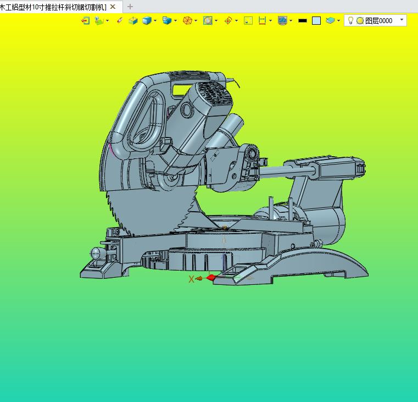This screenshot has height=402, width=418.
Task: Toggle the layer light bulb visibility
Action: [351, 20]
